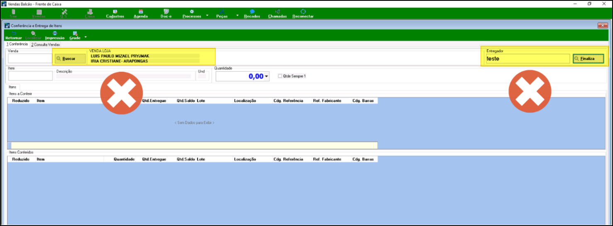Sort Itens Conferidos by Reduzido column
This screenshot has height=226, width=613.
click(x=21, y=159)
